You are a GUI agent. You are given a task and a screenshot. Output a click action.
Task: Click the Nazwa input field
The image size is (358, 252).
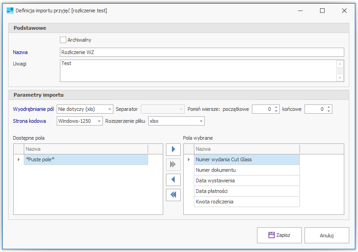pyautogui.click(x=202, y=52)
